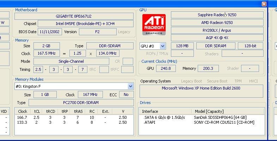Click the Model [Capacity] column header
This screenshot has width=277, height=141.
228,111
